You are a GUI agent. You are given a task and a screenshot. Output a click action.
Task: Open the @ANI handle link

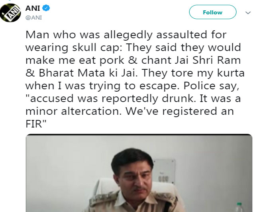coord(34,17)
